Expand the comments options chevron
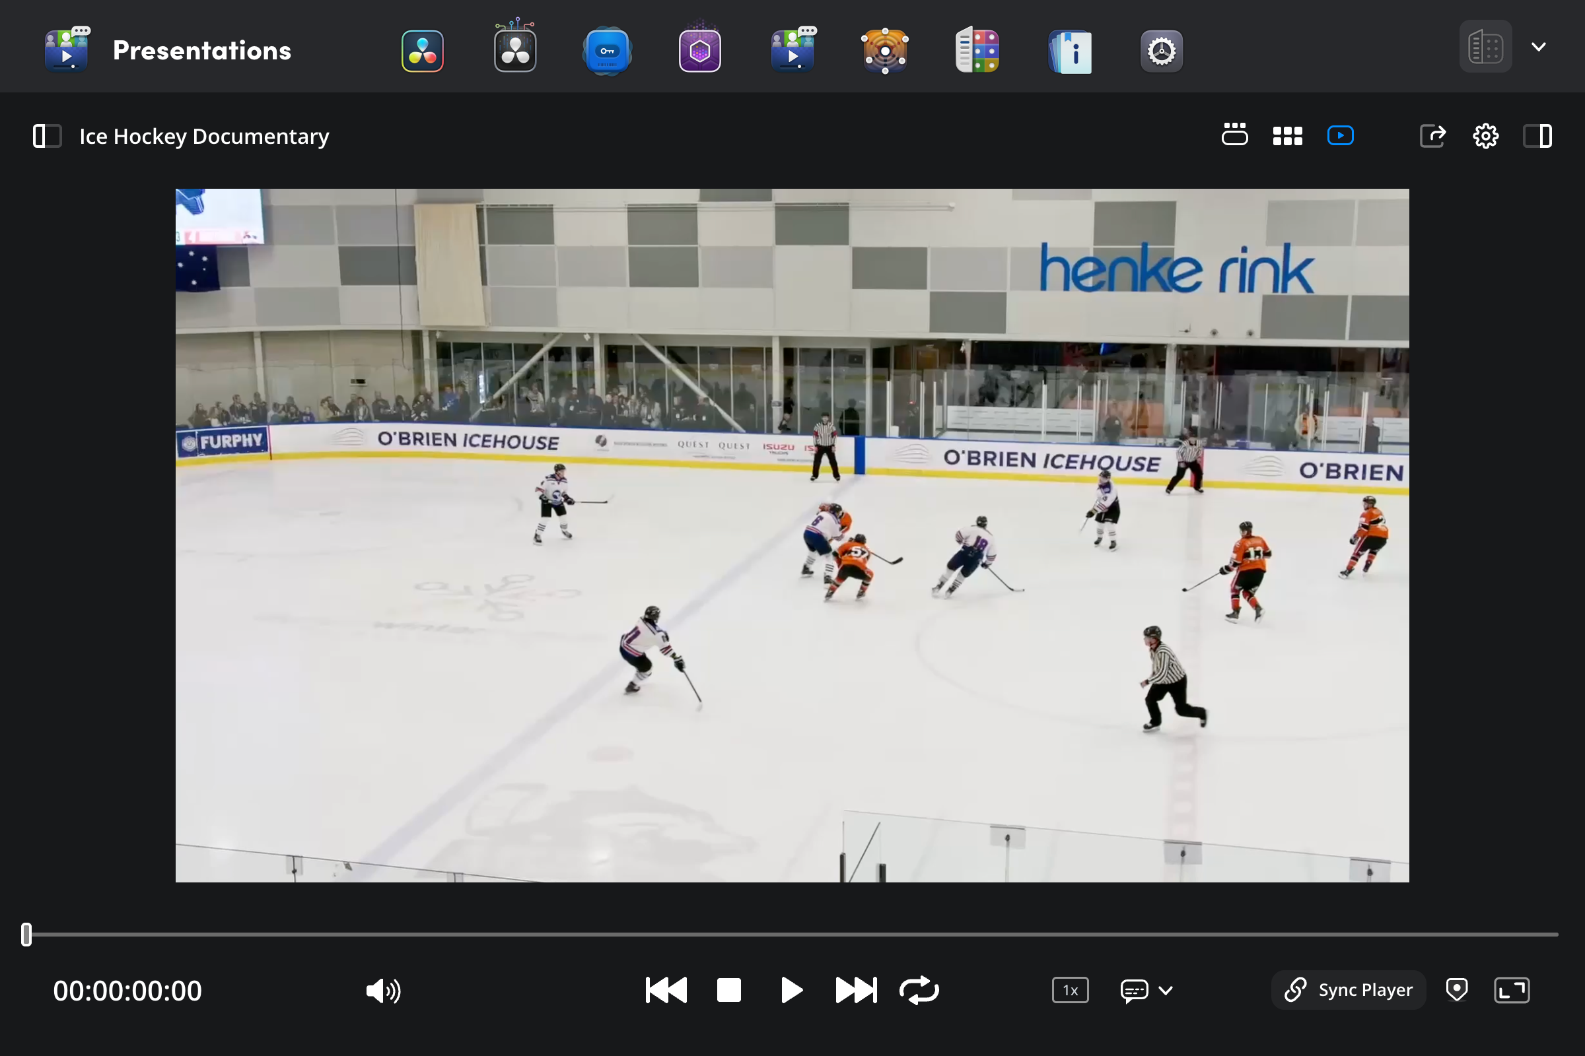Viewport: 1585px width, 1056px height. (x=1166, y=991)
